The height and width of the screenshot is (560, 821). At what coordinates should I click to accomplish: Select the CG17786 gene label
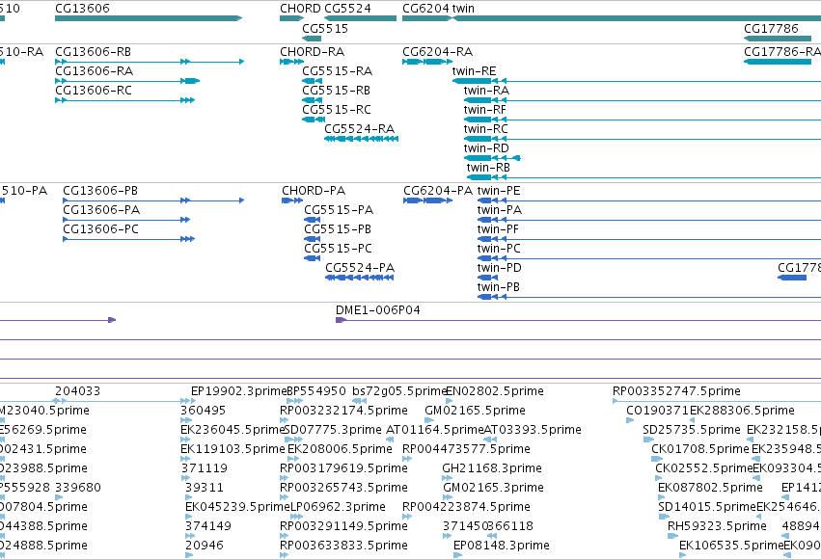(771, 28)
